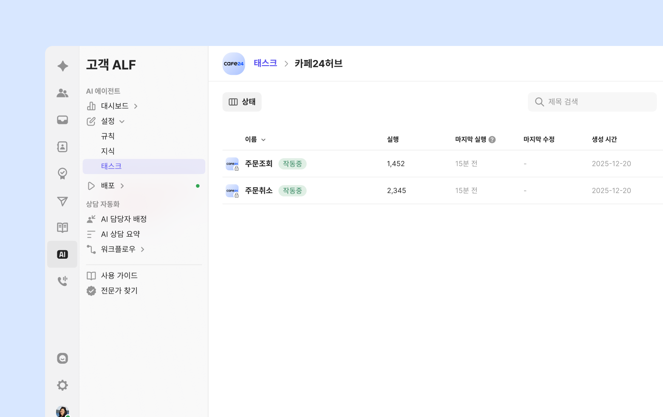Open the team members icon in sidebar
This screenshot has width=663, height=417.
[x=62, y=93]
